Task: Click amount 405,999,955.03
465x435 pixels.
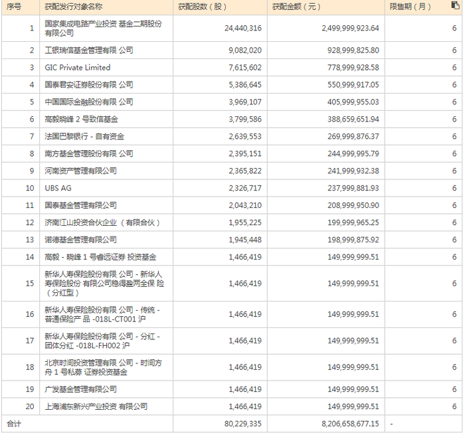Action: coord(353,102)
